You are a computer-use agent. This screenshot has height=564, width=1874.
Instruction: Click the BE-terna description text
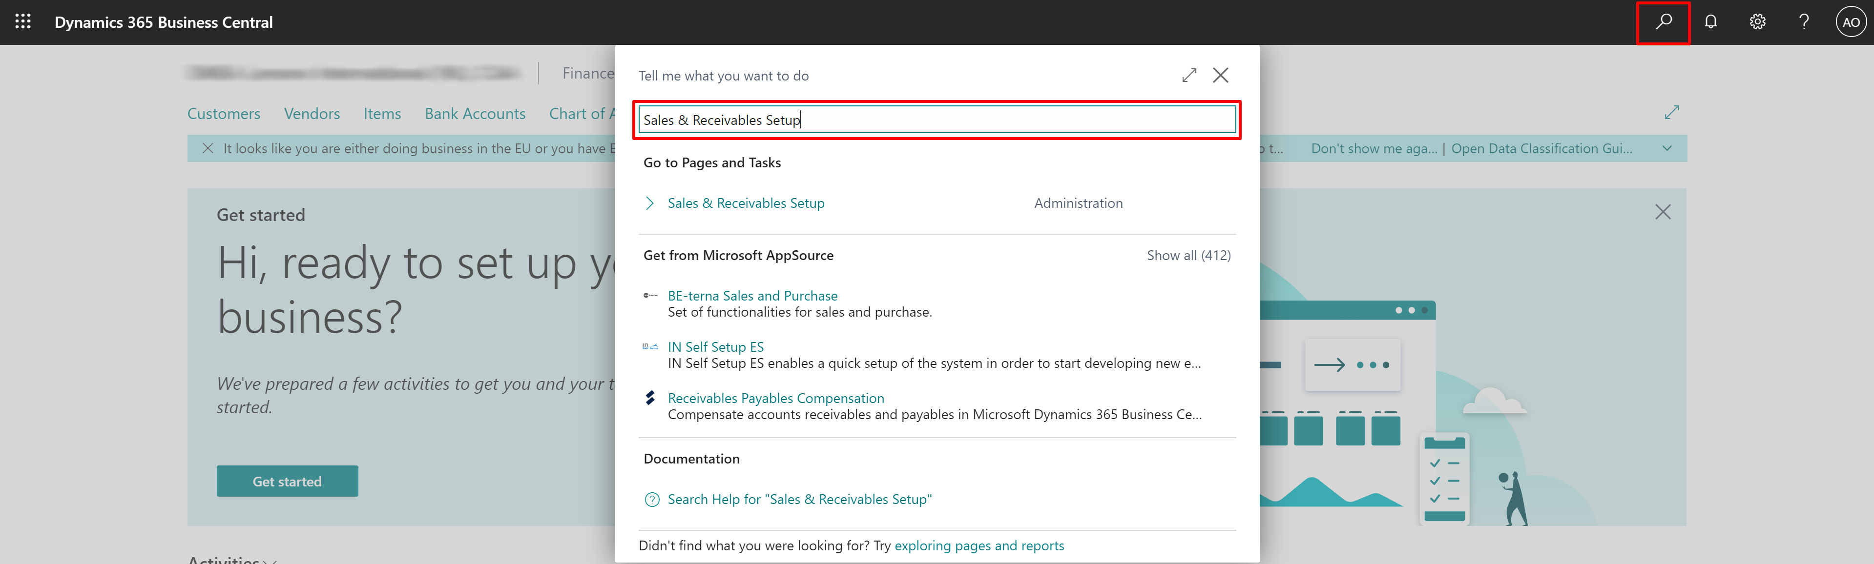(x=799, y=312)
